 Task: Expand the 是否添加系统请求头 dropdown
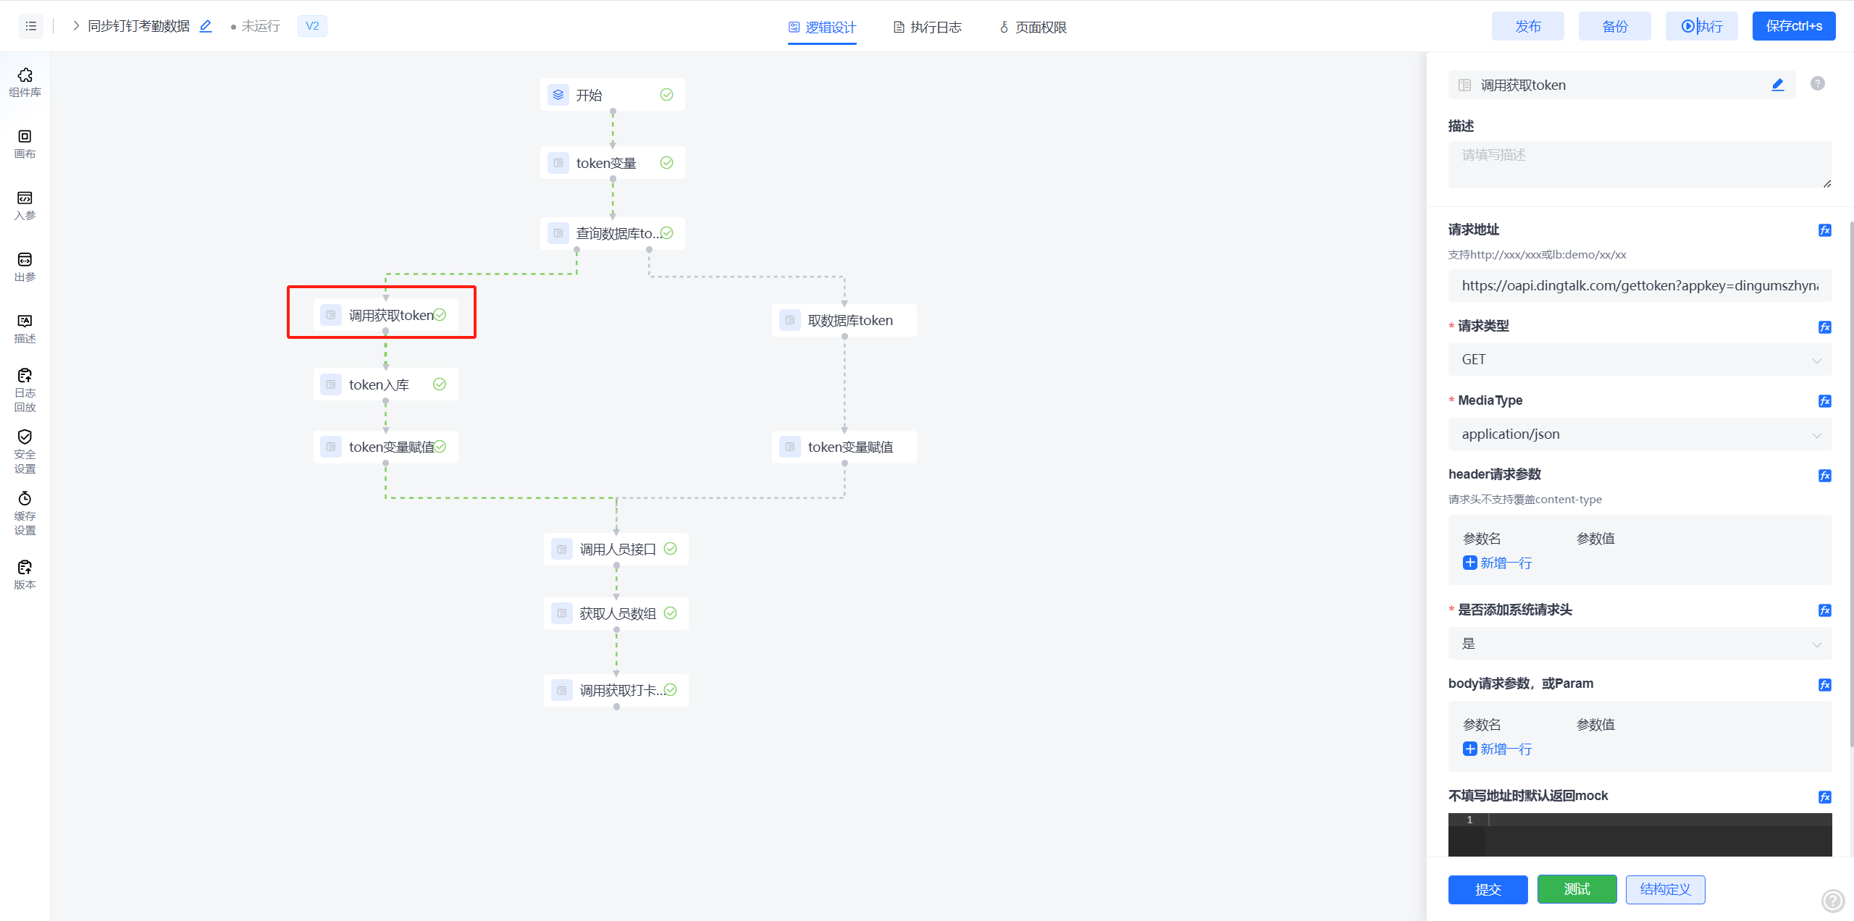click(x=1639, y=644)
